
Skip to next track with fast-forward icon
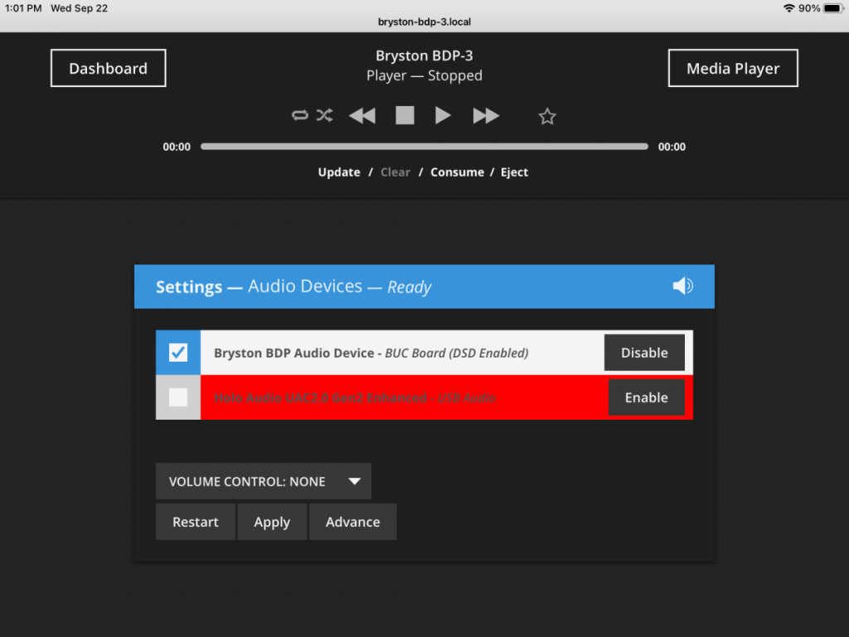click(x=486, y=115)
